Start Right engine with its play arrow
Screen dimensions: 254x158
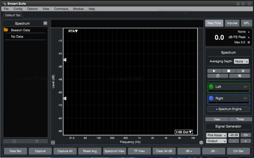(246, 98)
